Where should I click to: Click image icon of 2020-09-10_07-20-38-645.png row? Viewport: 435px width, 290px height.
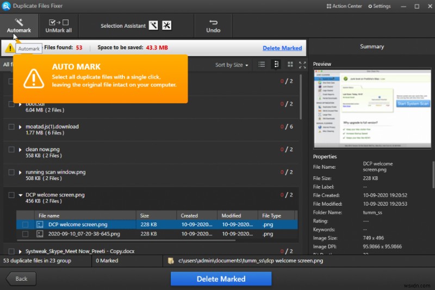(x=40, y=234)
